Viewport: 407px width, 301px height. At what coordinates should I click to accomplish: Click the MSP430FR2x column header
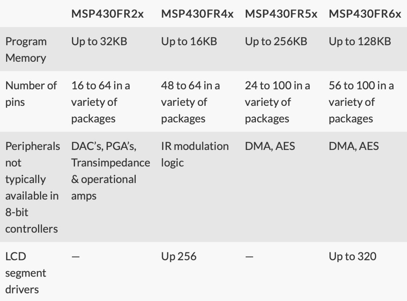pos(107,14)
